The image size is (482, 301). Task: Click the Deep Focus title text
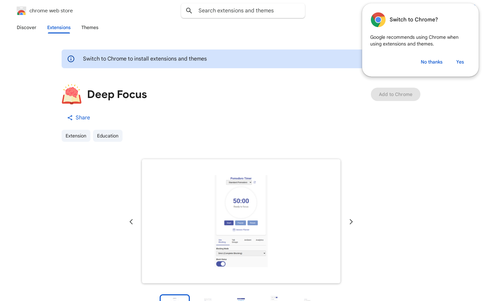[x=117, y=94]
